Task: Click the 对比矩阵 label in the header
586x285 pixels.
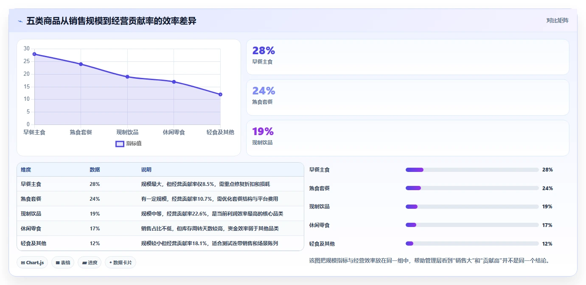Action: tap(557, 20)
